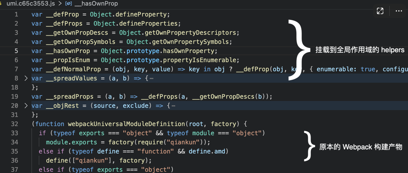The image size is (408, 173).
Task: Click webpackUniversalModuleDefinition function name
Action: [126, 124]
